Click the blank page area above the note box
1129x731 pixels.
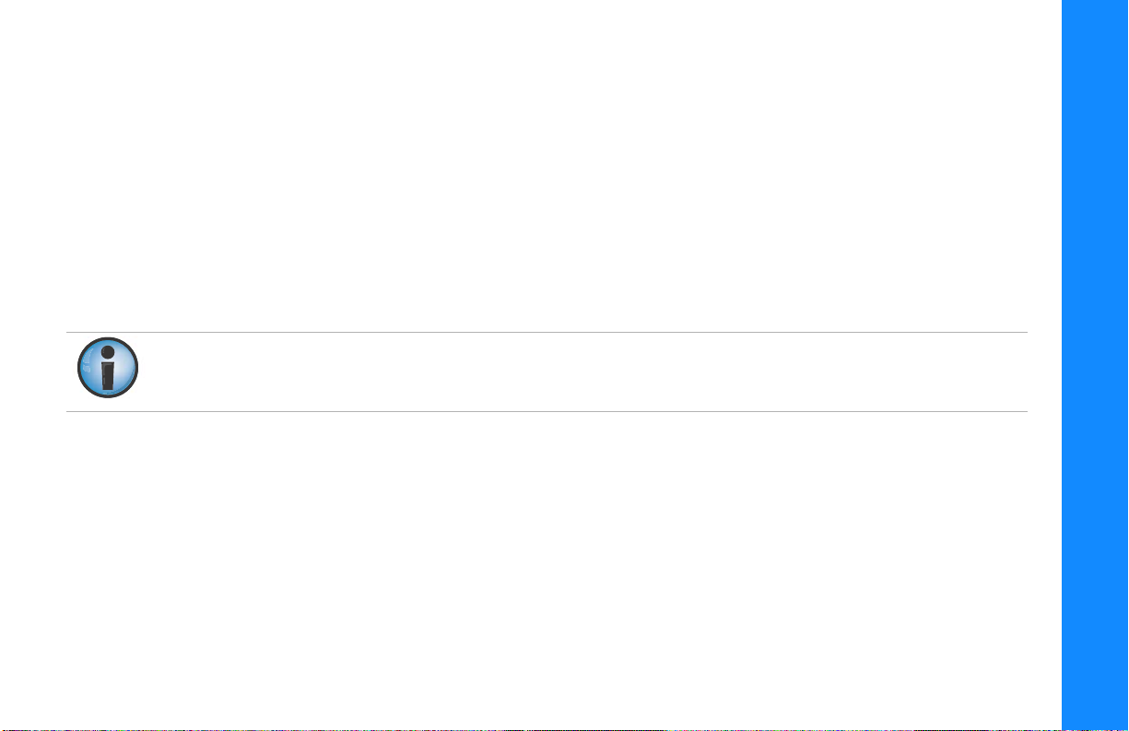[x=547, y=166]
